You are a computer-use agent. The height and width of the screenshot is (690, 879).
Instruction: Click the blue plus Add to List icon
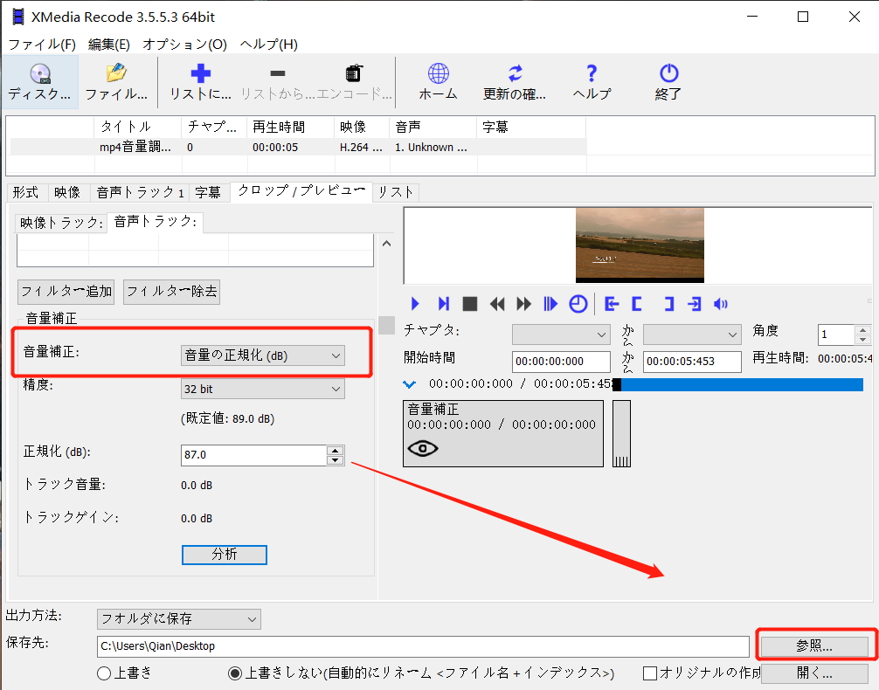[201, 75]
